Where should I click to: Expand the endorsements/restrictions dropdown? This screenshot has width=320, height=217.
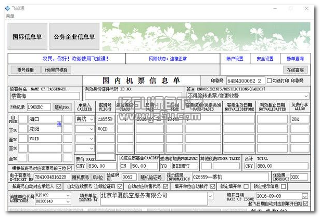click(306, 96)
